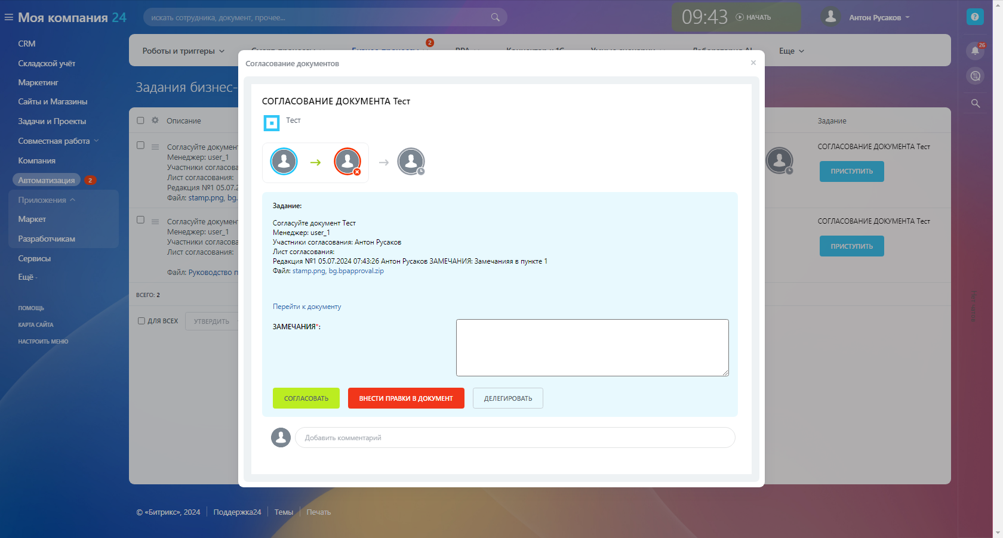Viewport: 1003px width, 538px height.
Task: Toggle the select-all checkbox in table header
Action: [141, 120]
